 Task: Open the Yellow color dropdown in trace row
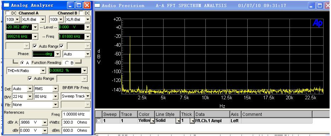[x=152, y=121]
